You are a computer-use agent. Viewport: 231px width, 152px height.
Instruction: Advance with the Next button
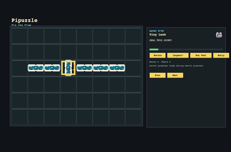[x=175, y=75]
